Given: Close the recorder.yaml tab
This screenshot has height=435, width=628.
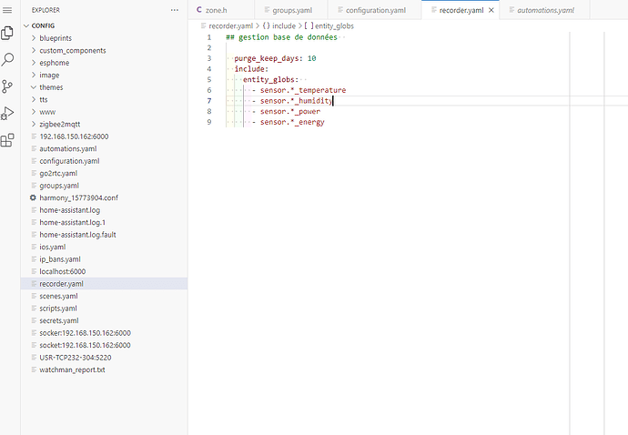Looking at the screenshot, I should (x=492, y=10).
